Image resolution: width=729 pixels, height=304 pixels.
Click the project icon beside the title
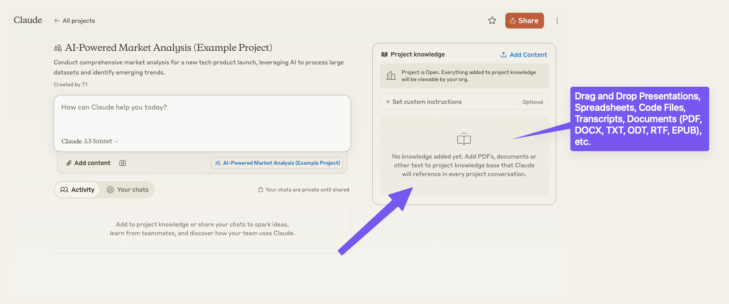pyautogui.click(x=58, y=48)
